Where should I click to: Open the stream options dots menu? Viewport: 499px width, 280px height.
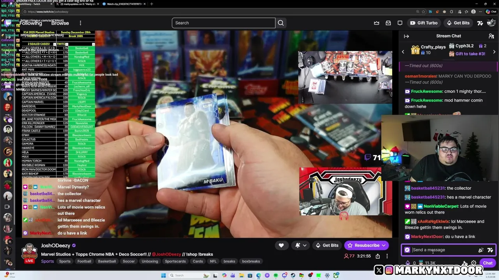(x=387, y=256)
